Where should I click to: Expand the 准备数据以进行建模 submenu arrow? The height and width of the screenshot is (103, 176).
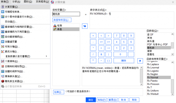click(46, 56)
